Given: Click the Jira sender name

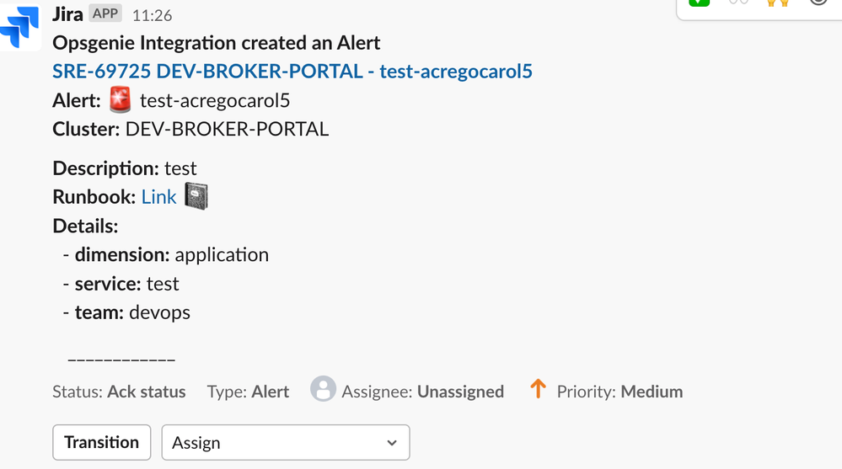Looking at the screenshot, I should (67, 14).
